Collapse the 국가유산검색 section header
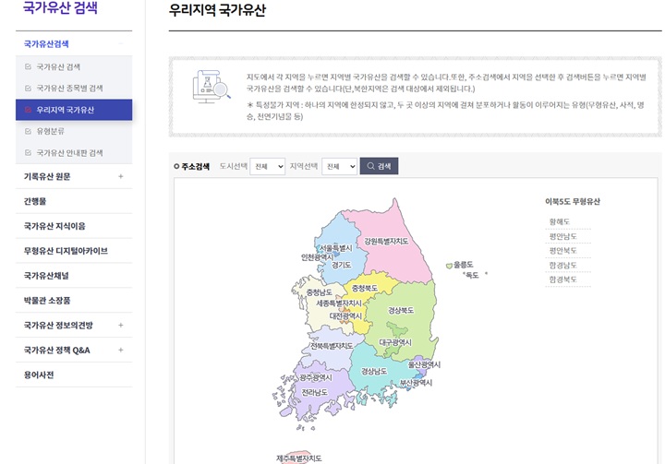This screenshot has height=464, width=665. 74,43
